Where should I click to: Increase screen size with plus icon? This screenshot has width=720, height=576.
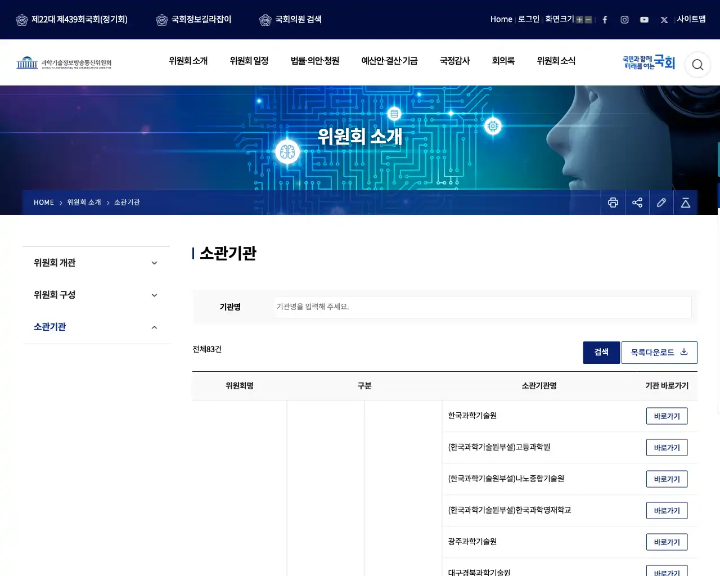[x=579, y=20]
